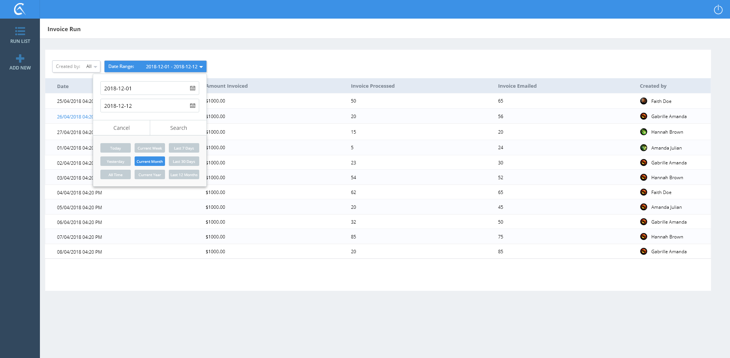
Task: Open calendar picker for end date 2018-12-12
Action: click(192, 106)
